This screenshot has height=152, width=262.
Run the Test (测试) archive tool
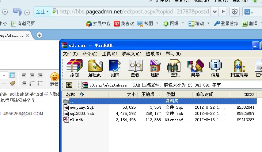(115, 68)
